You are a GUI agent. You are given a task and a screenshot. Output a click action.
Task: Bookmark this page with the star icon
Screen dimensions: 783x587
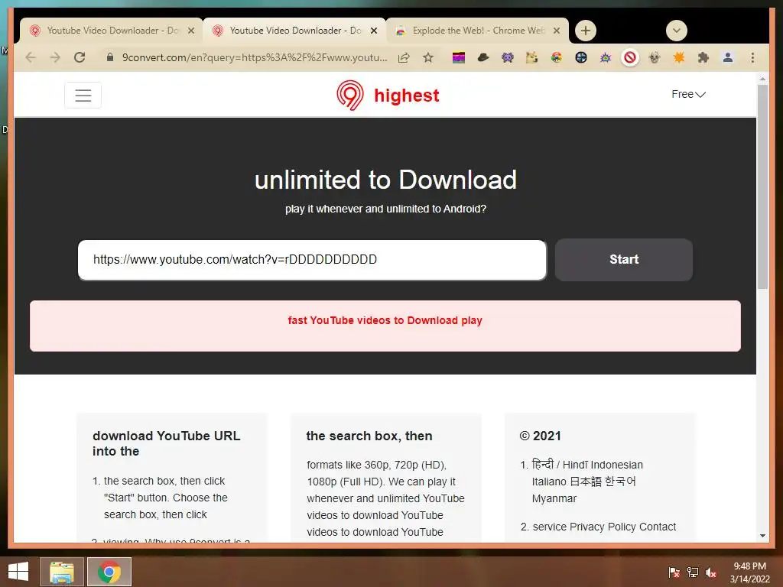click(x=428, y=57)
